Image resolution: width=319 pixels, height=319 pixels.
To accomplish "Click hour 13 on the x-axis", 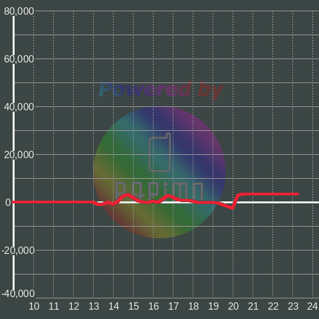I will (94, 306).
